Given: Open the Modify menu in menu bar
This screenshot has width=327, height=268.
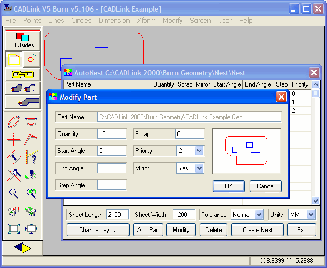Looking at the screenshot, I should point(173,21).
